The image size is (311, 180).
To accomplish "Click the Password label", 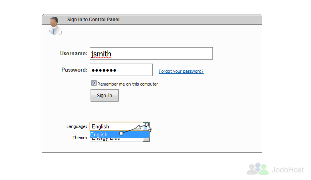I will click(74, 70).
